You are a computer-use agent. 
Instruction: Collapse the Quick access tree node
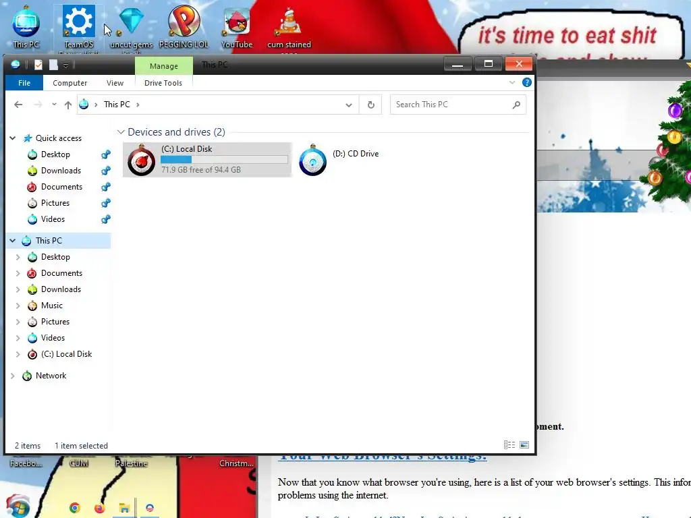tap(13, 138)
